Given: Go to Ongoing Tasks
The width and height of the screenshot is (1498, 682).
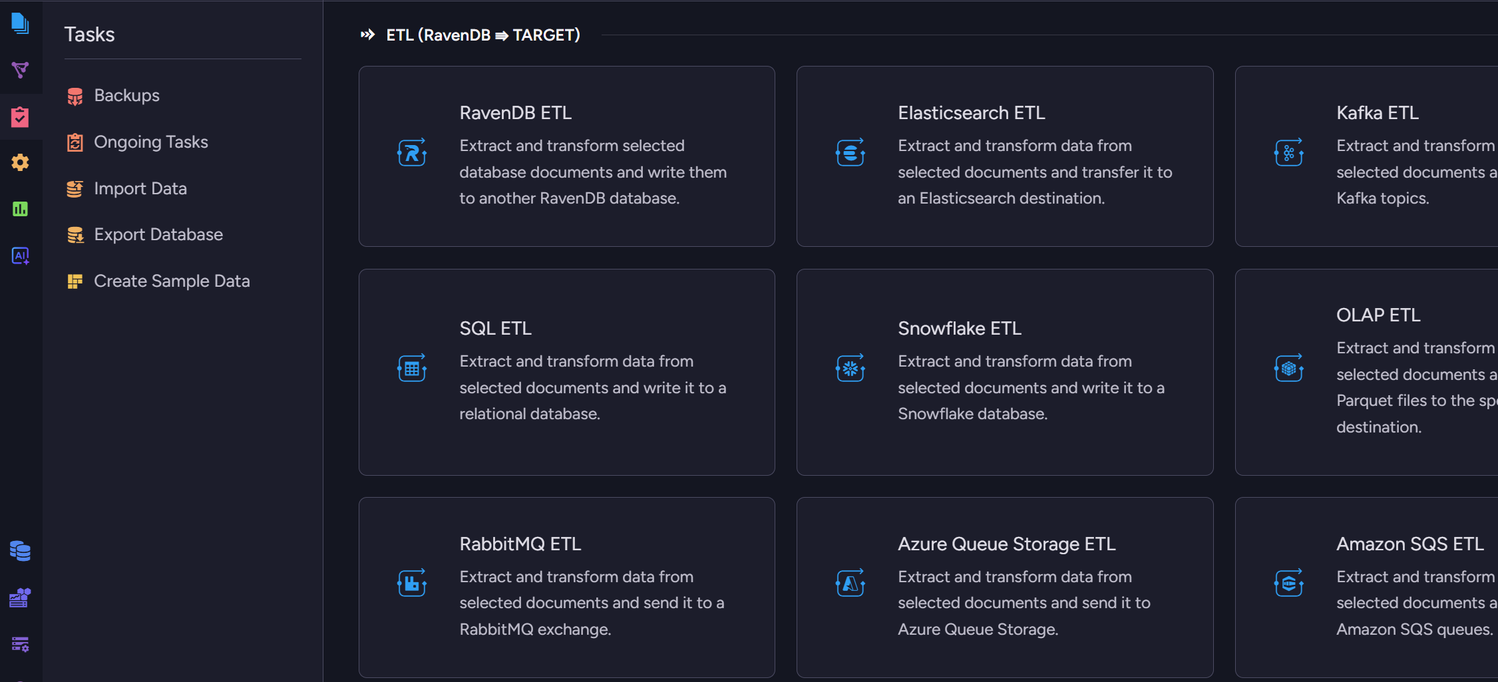Looking at the screenshot, I should pos(150,142).
